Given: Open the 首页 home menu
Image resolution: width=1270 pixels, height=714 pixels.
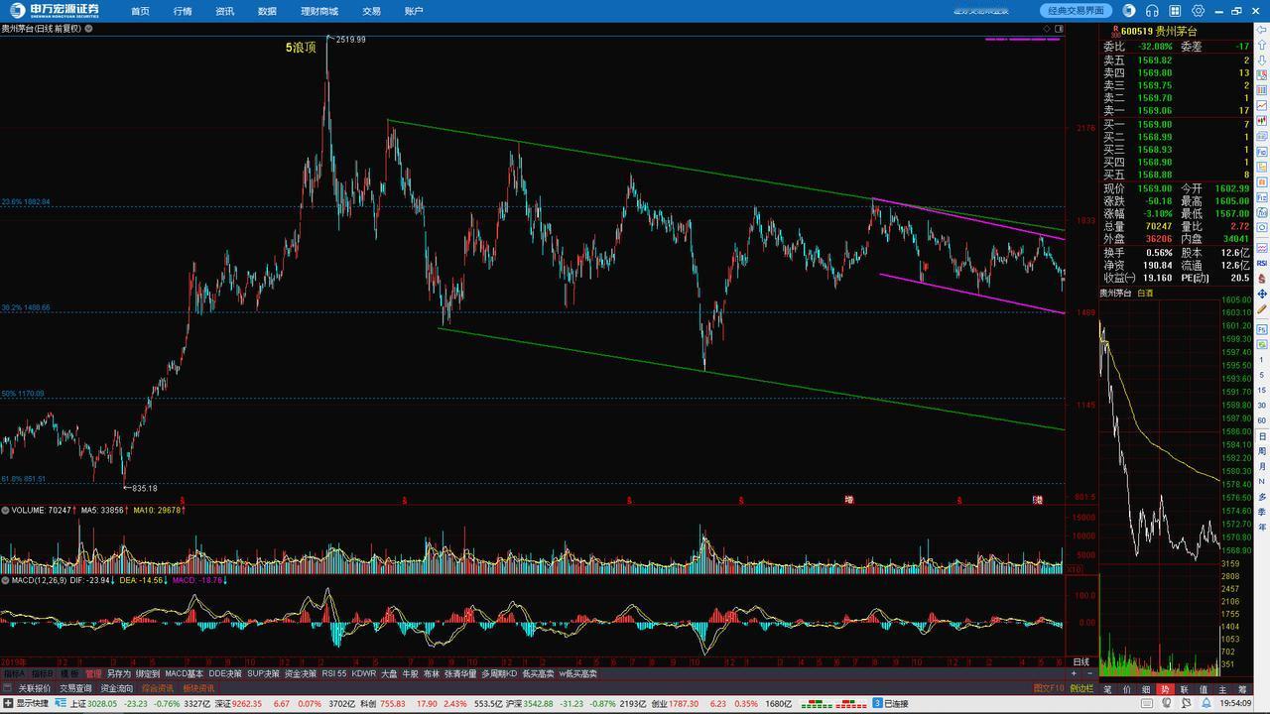Looking at the screenshot, I should 140,11.
